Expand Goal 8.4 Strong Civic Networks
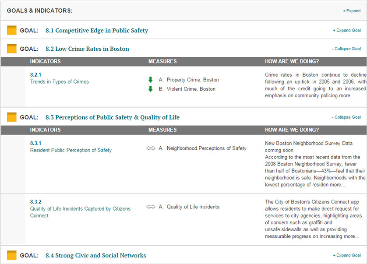 click(347, 255)
